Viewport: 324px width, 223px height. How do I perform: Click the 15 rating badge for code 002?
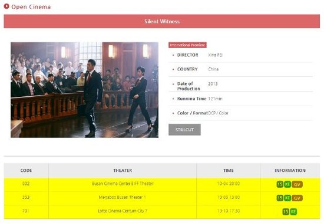(x=280, y=184)
